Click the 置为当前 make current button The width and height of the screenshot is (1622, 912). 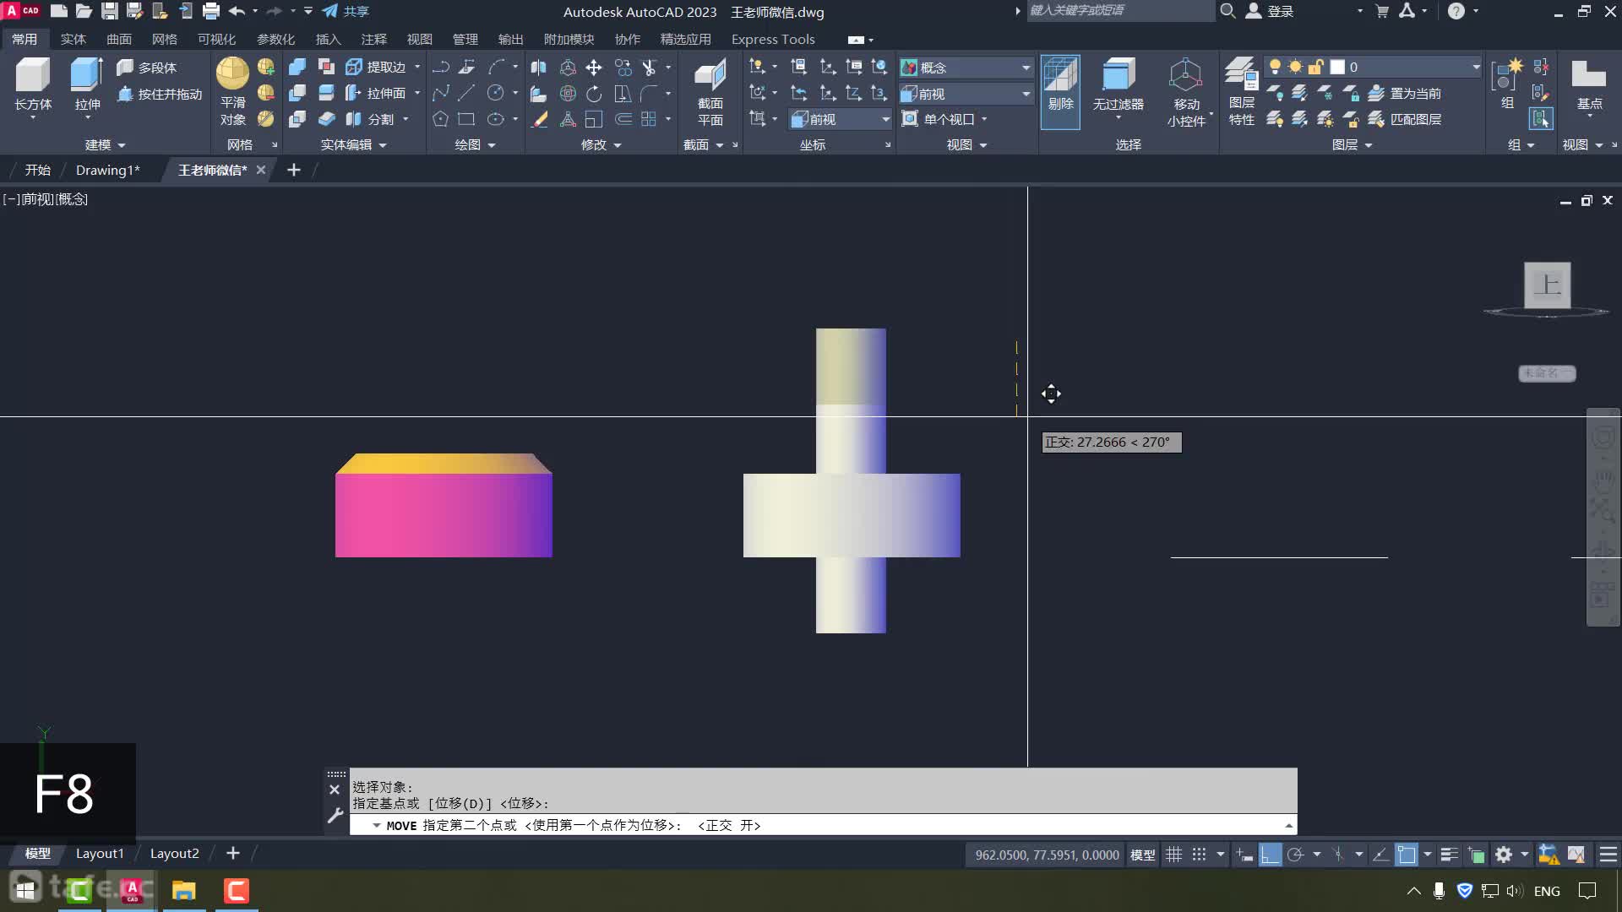tap(1405, 93)
